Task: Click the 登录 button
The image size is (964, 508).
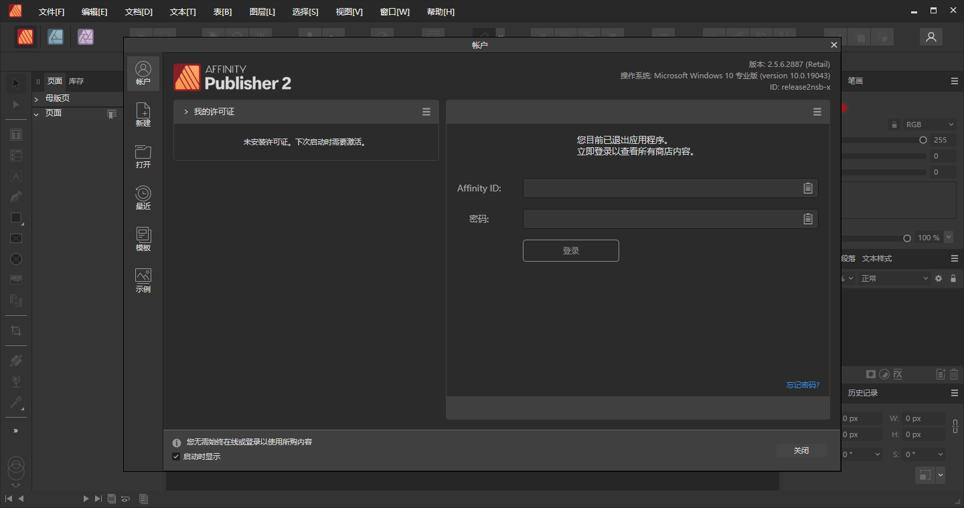Action: click(x=570, y=250)
